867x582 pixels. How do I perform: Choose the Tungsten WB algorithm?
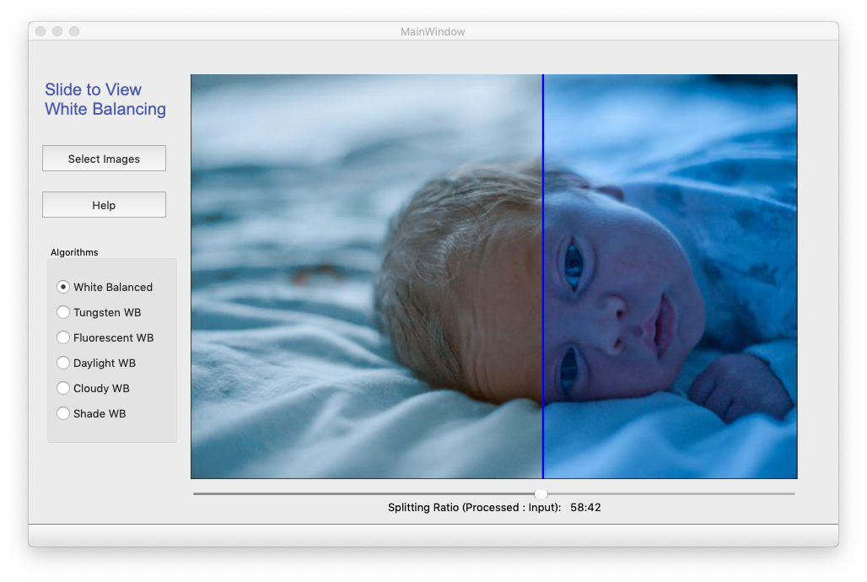tap(99, 313)
